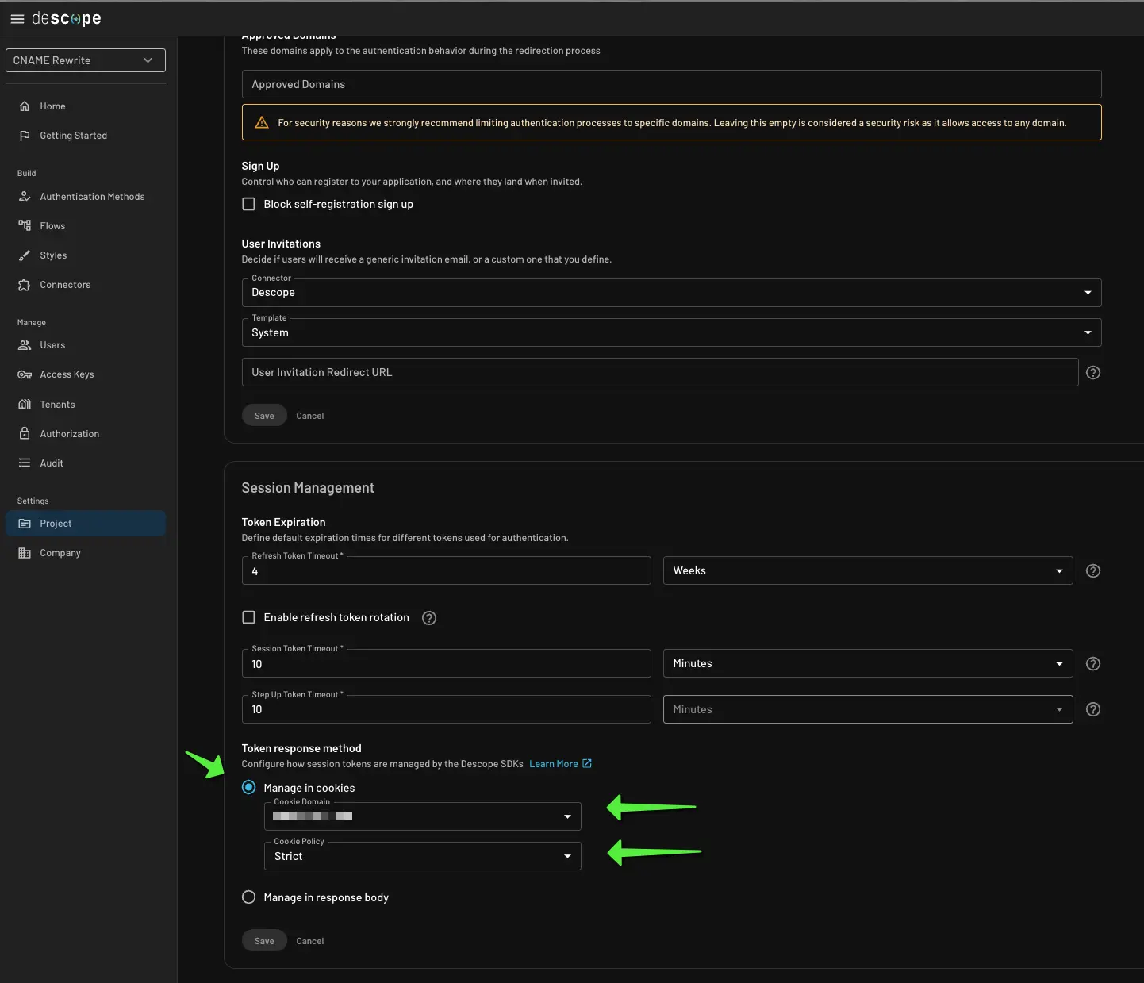Click the Company building icon

click(x=25, y=553)
